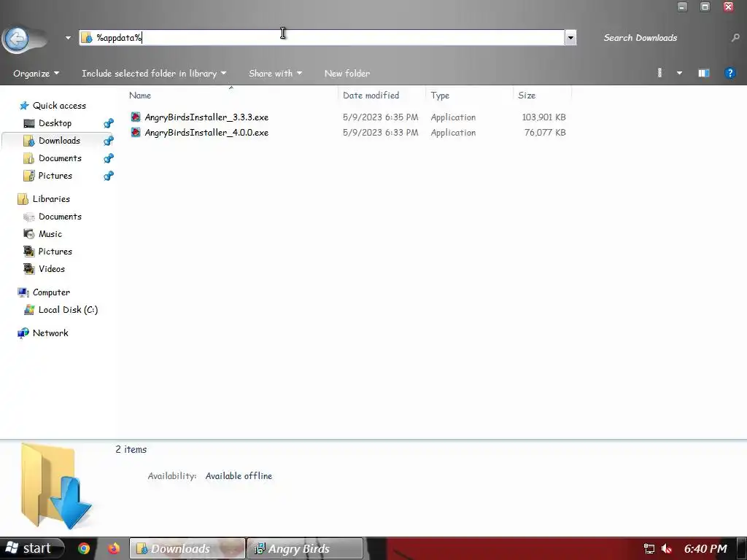This screenshot has width=747, height=560.
Task: Click the Back navigation arrow
Action: click(18, 38)
